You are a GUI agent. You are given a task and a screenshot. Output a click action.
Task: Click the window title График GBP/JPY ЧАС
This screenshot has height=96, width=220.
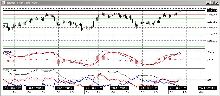click(22, 3)
